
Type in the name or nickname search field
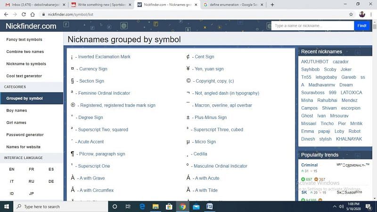(312, 25)
